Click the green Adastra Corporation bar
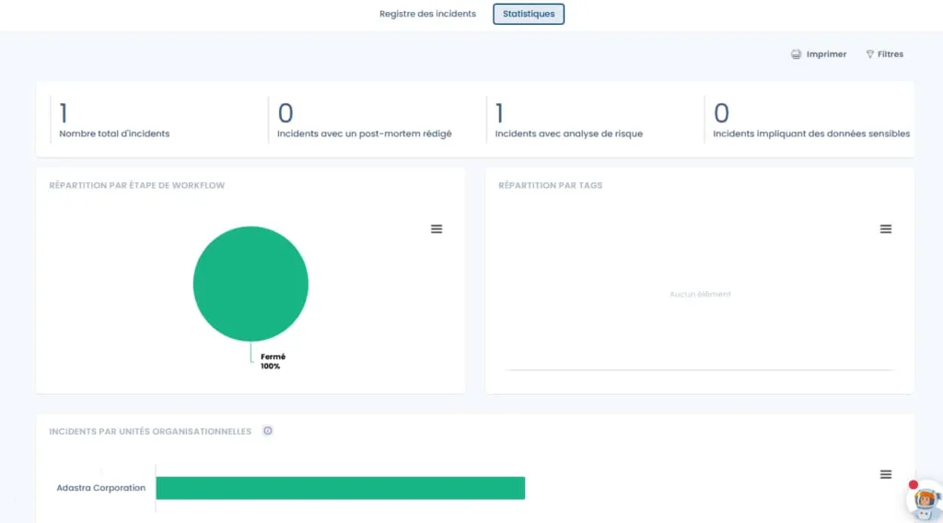This screenshot has width=943, height=523. 340,488
